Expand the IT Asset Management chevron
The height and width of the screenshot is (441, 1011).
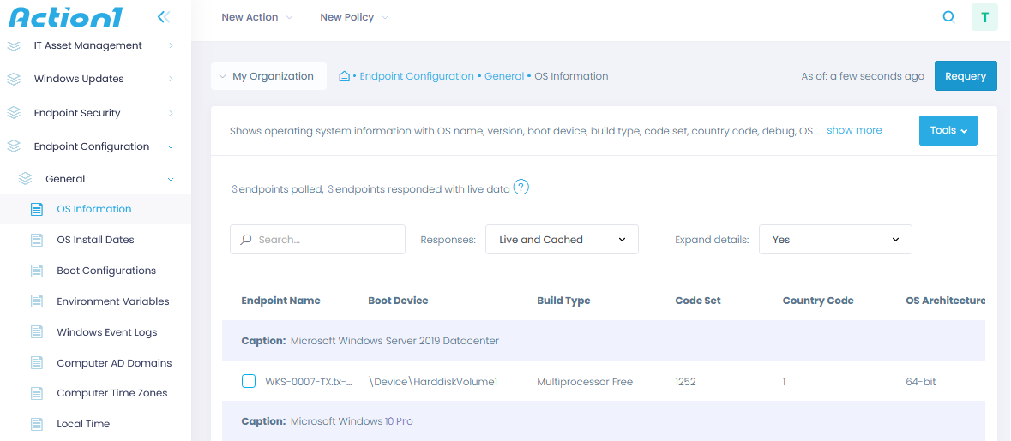point(171,45)
